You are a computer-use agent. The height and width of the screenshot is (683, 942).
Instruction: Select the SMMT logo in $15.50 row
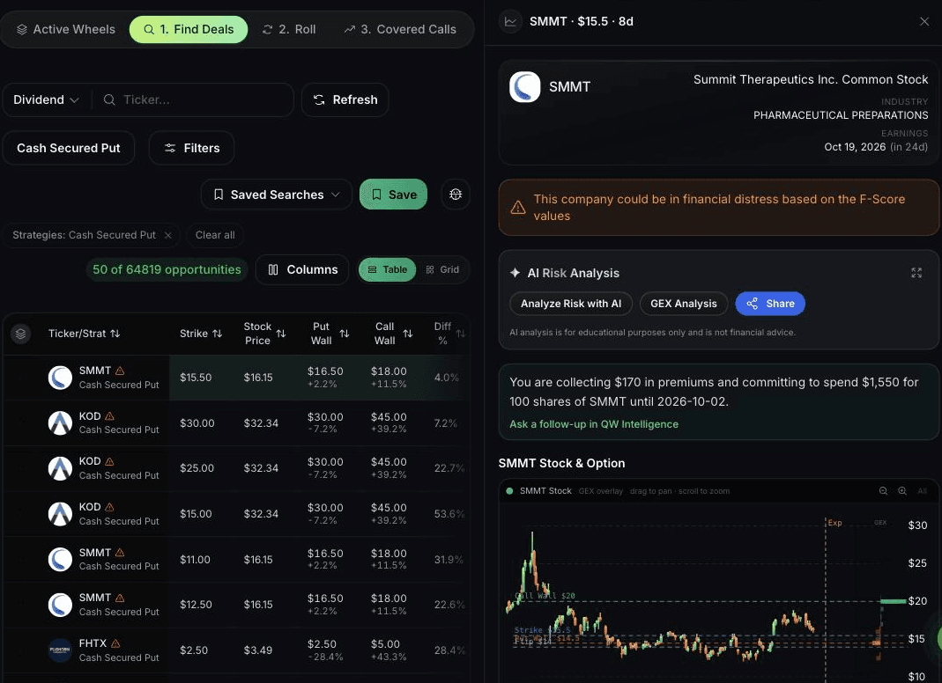coord(60,378)
